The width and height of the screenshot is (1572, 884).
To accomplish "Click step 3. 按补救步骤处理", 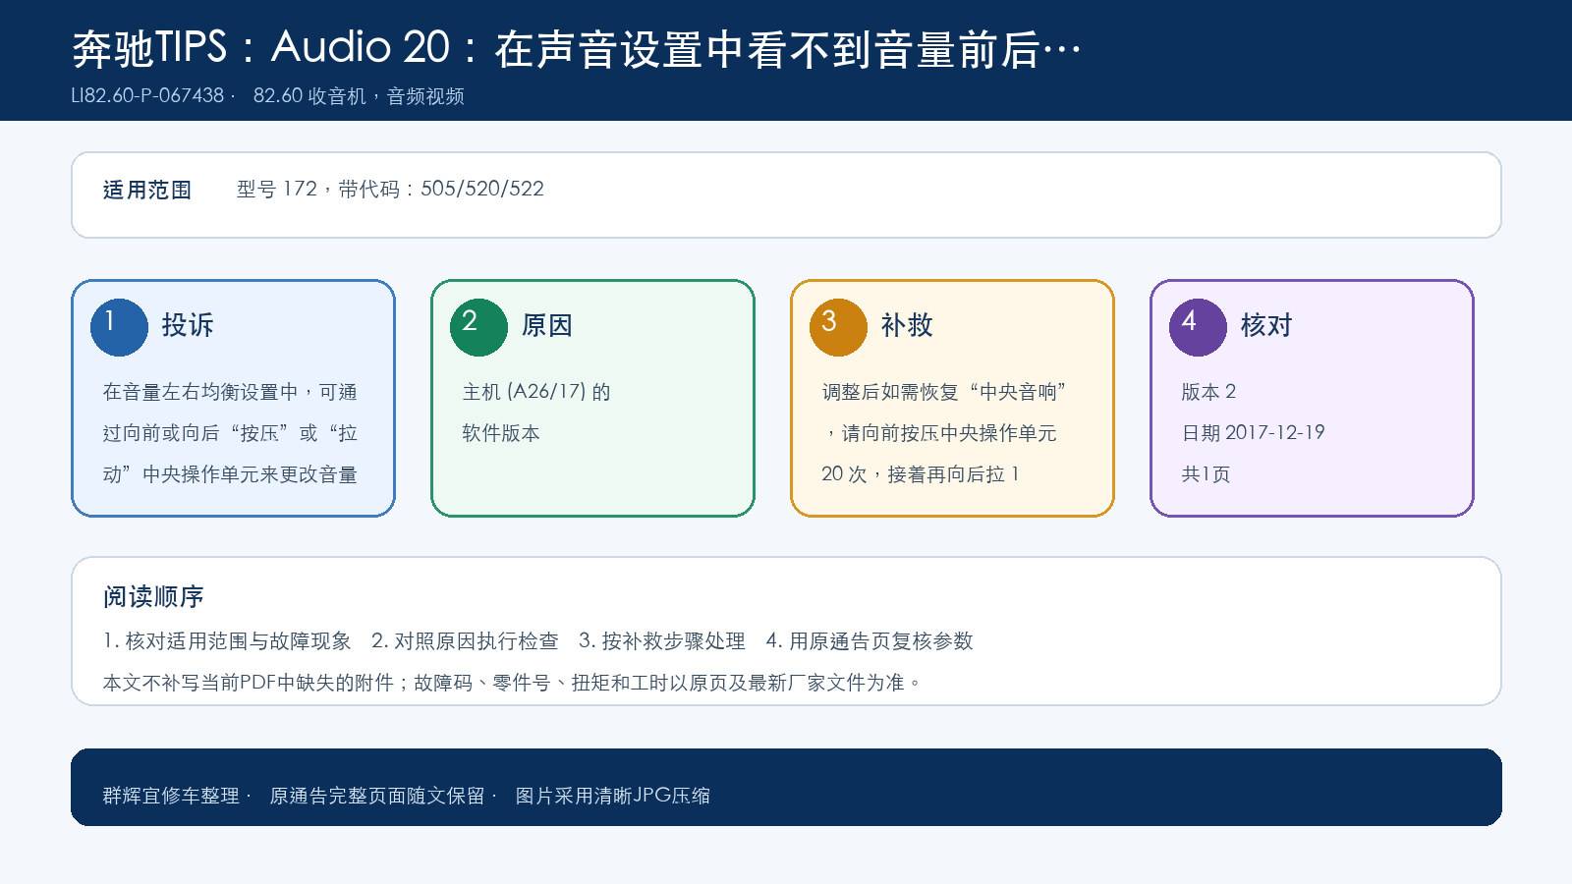I will [662, 641].
